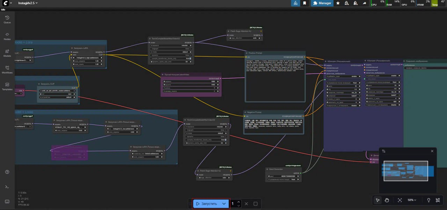This screenshot has width=447, height=210.
Task: Open the ComfyUI logo main menu
Action: click(5, 3)
